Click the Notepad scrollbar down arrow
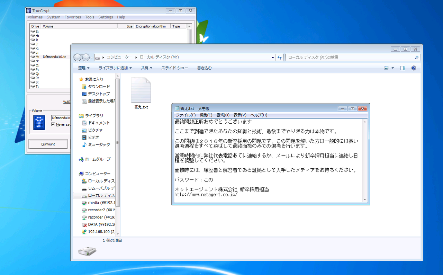The height and width of the screenshot is (275, 443). [x=365, y=200]
